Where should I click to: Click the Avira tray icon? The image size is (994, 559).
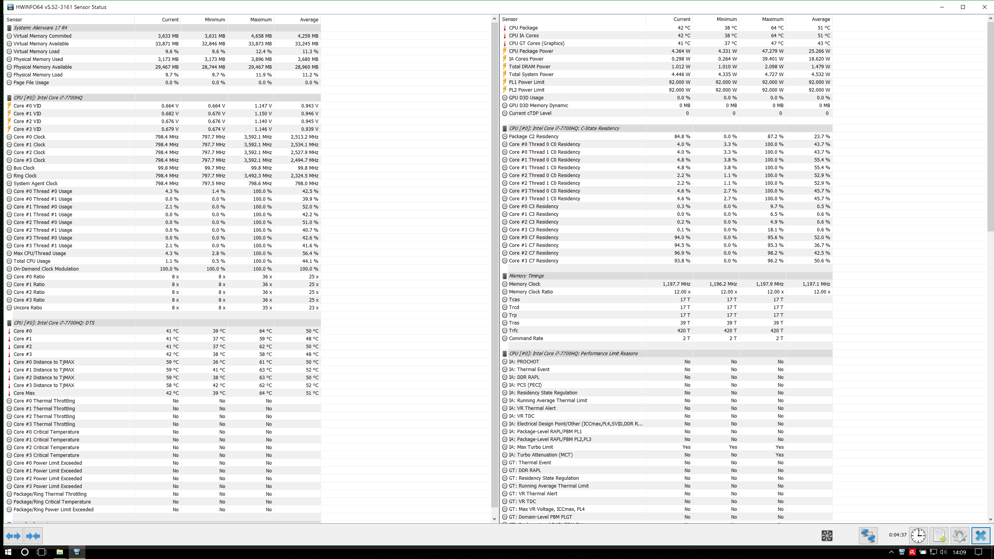tap(912, 552)
